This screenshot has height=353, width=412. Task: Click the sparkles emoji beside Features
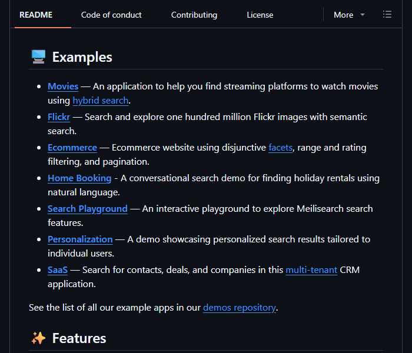[38, 338]
